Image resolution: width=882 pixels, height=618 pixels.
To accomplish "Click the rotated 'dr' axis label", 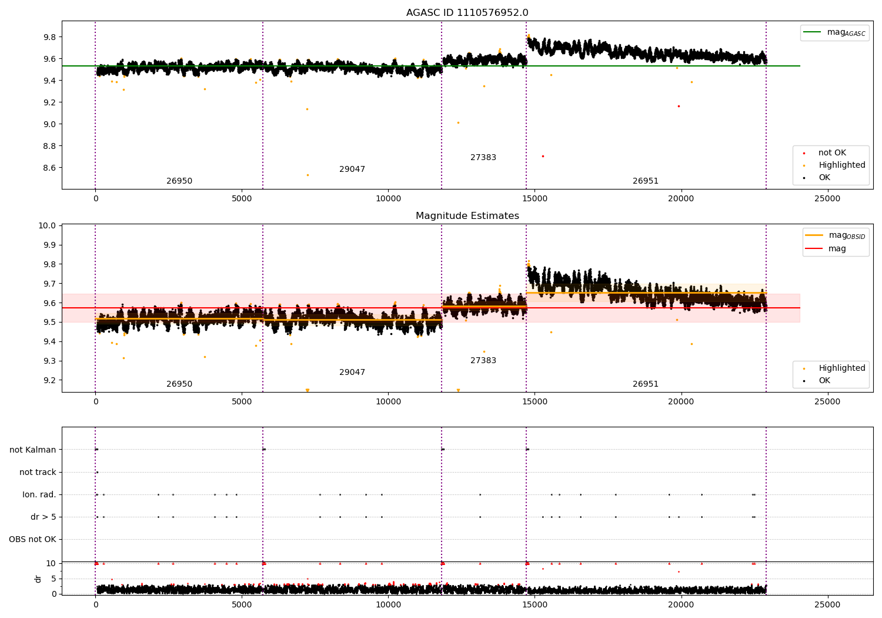I will [38, 579].
